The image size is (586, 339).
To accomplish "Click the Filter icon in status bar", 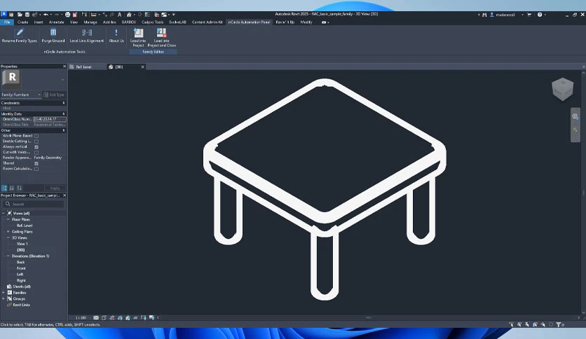I will pos(559,325).
